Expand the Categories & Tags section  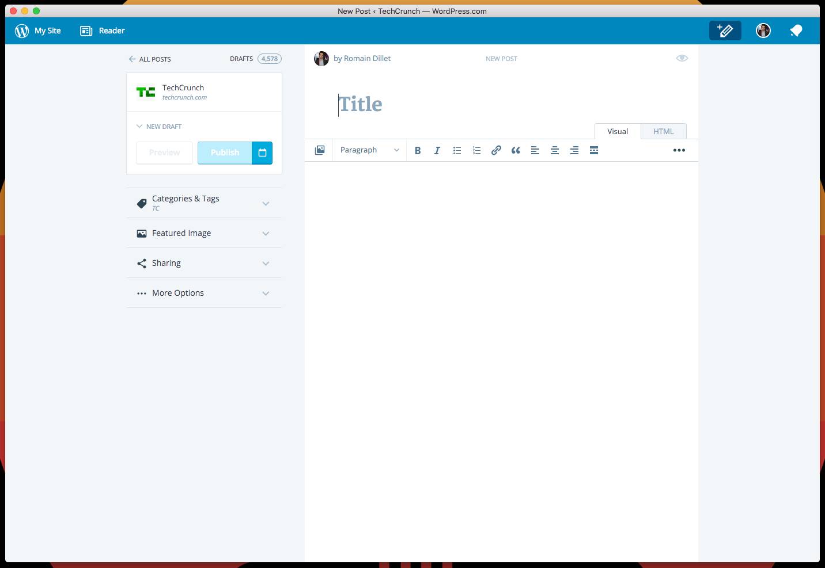266,204
